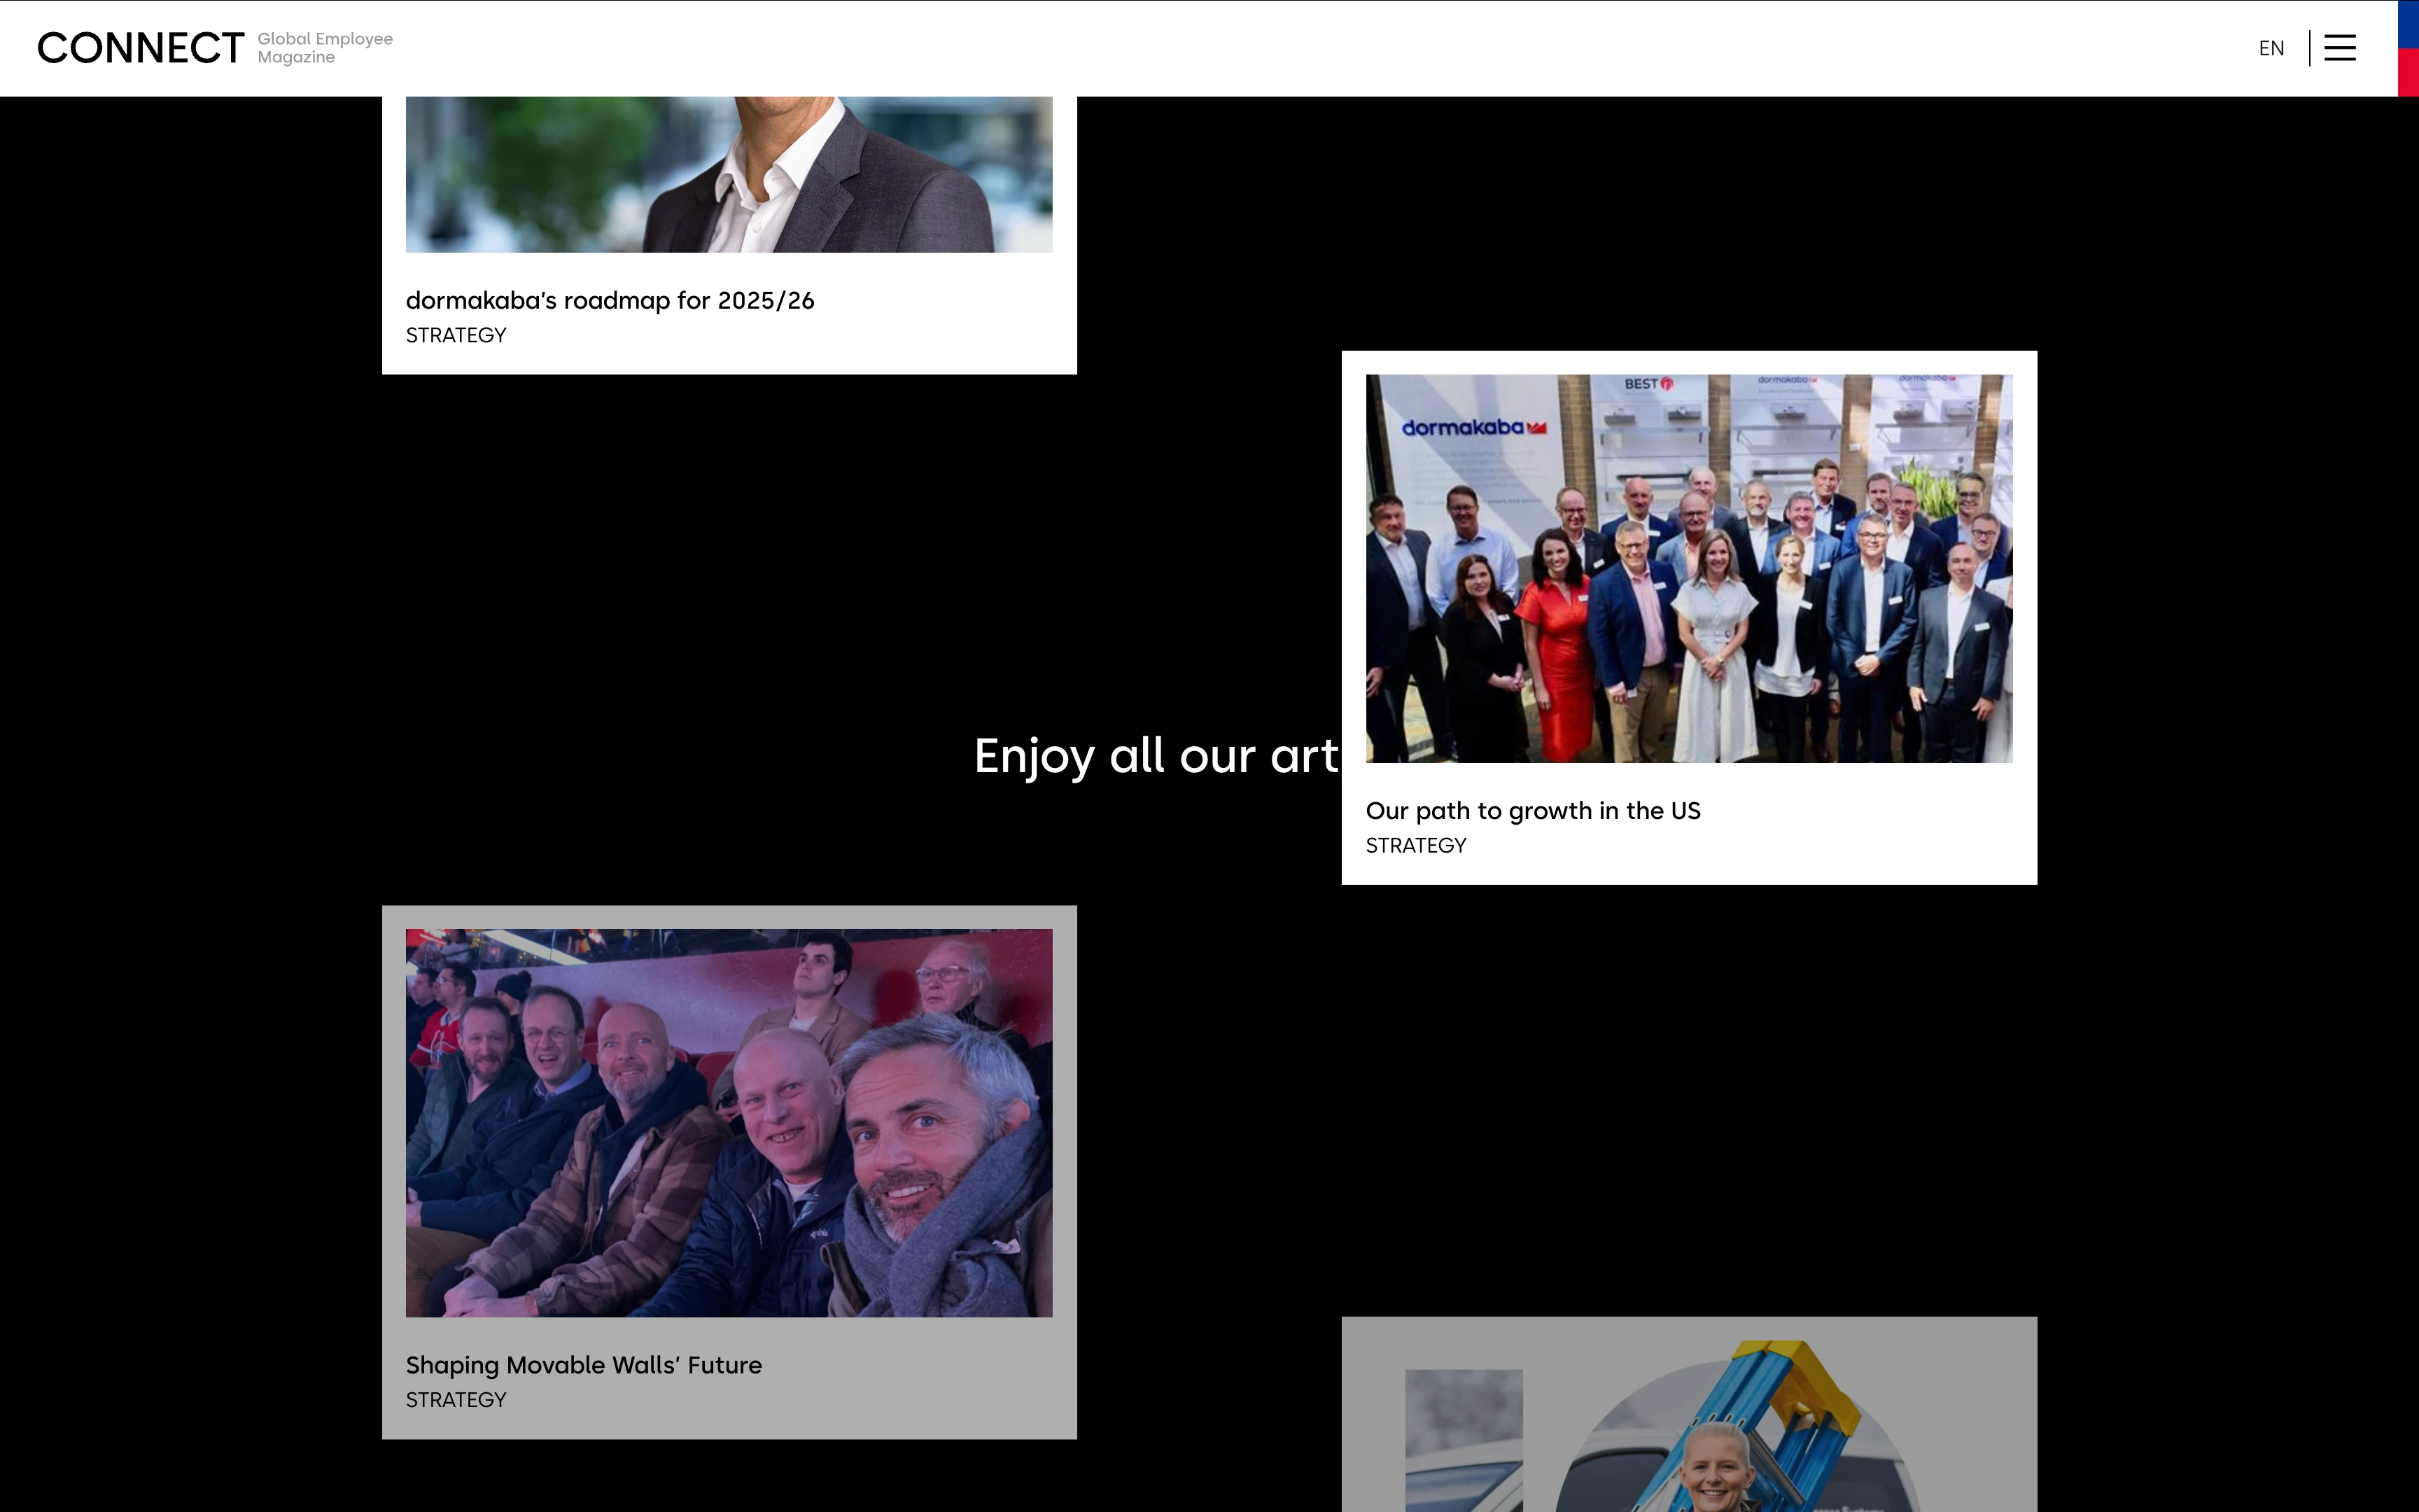Click the CEO portrait thumbnail
Screen dimensions: 2419x1512
[x=729, y=175]
